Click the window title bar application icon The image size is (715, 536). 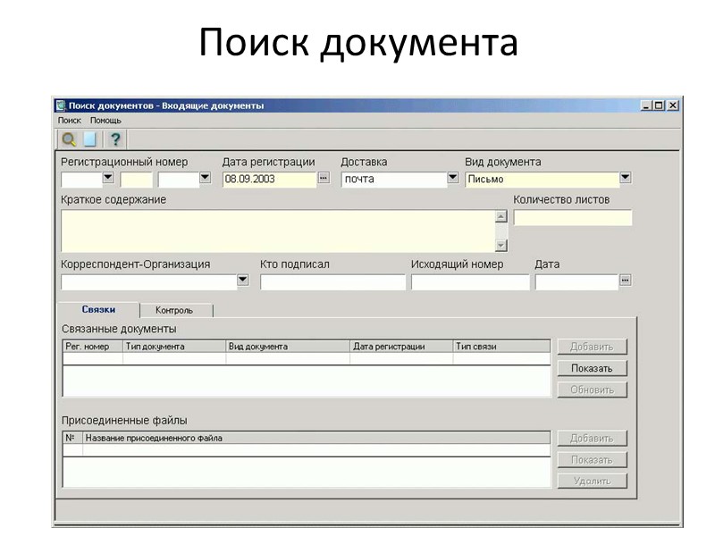[61, 105]
